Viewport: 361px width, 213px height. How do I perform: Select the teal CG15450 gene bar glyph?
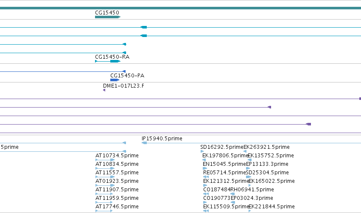pyautogui.click(x=108, y=17)
